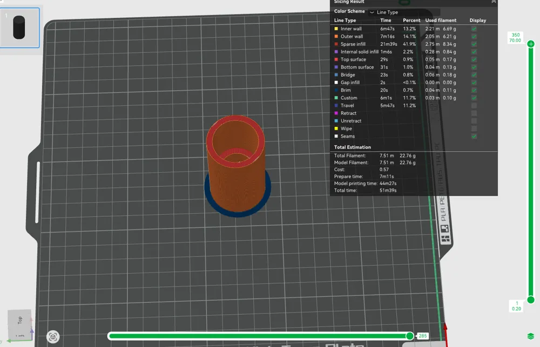Hide Sparse infill lines via its checkbox
This screenshot has height=347, width=540.
pyautogui.click(x=474, y=44)
